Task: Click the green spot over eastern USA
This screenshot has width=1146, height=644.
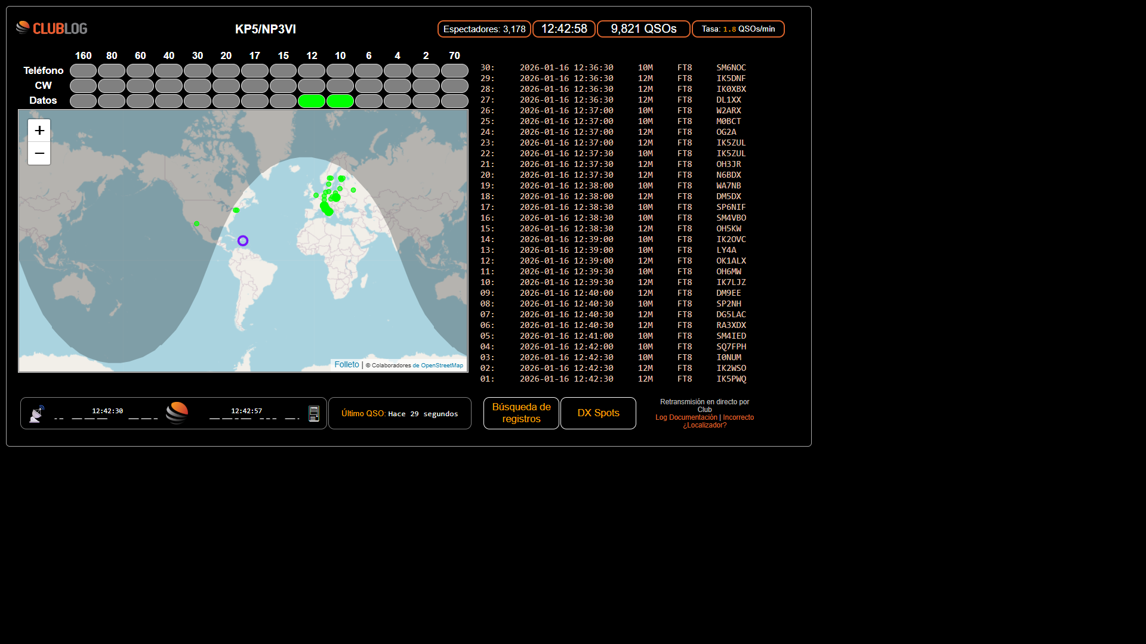Action: (x=236, y=210)
